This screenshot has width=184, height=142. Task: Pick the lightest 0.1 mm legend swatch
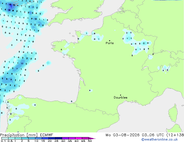(x=5, y=138)
